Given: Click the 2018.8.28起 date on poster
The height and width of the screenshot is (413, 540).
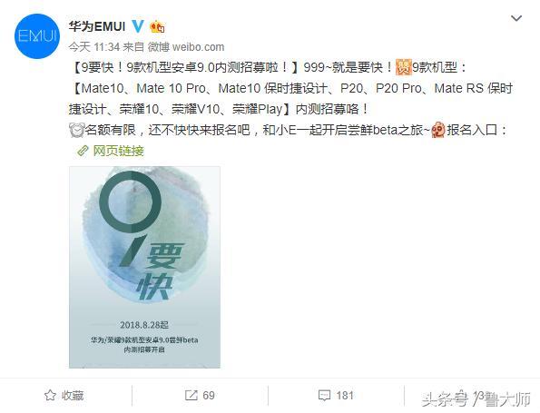Looking at the screenshot, I should pos(144,325).
